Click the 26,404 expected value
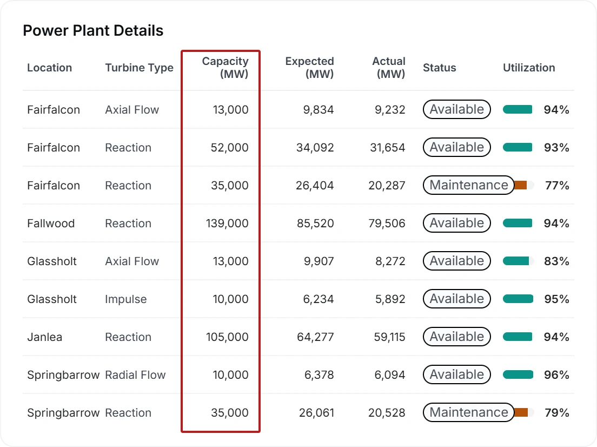The image size is (597, 447). tap(315, 186)
